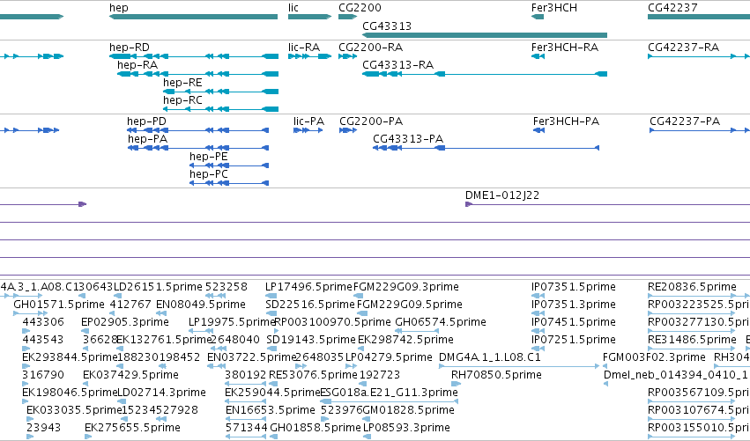Select the lic-RA transcript
The height and width of the screenshot is (441, 750).
tap(310, 56)
